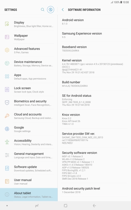Tap the recent apps navigation button
The height and width of the screenshot is (210, 131).
tap(37, 206)
